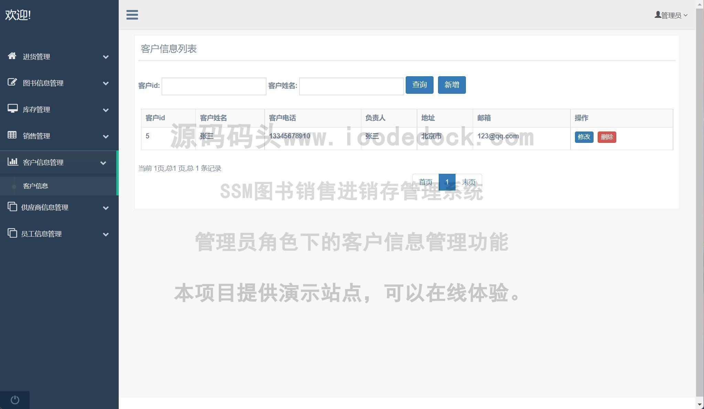Screen dimensions: 704x409
Task: Click the bar chart icon beside 客户信息管理
Action: tap(13, 162)
